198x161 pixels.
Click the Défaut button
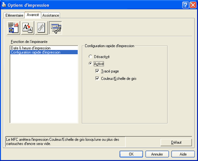point(176,142)
